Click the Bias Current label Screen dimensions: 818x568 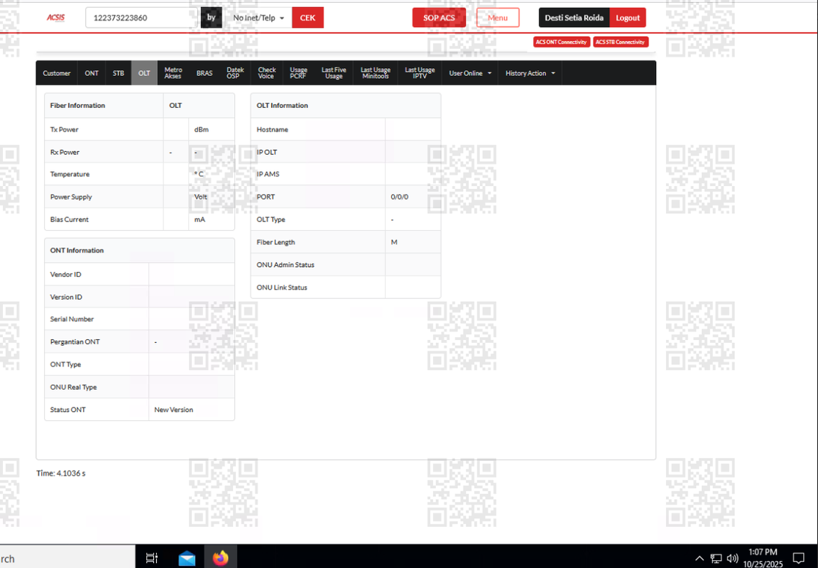(70, 219)
